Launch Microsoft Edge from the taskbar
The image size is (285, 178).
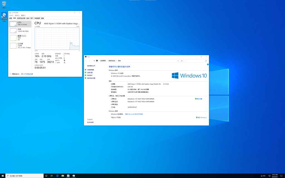point(57,176)
